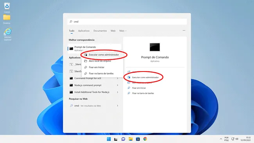Click pin icon beside right panel Fixar na barra de tarefas

pos(129,93)
